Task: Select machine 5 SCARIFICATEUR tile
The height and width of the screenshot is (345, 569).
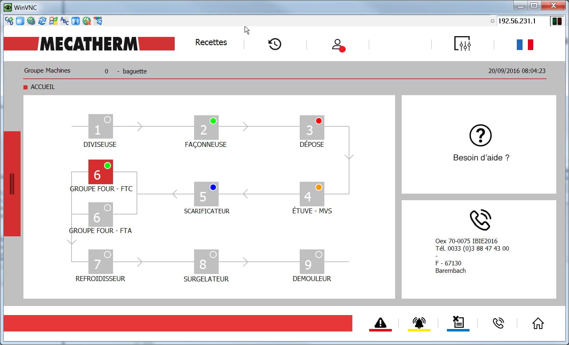Action: [206, 194]
